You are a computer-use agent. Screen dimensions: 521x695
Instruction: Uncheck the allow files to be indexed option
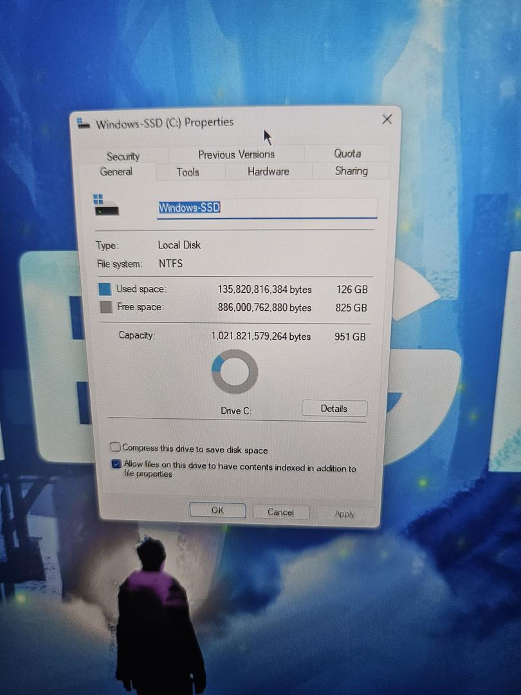tap(116, 464)
